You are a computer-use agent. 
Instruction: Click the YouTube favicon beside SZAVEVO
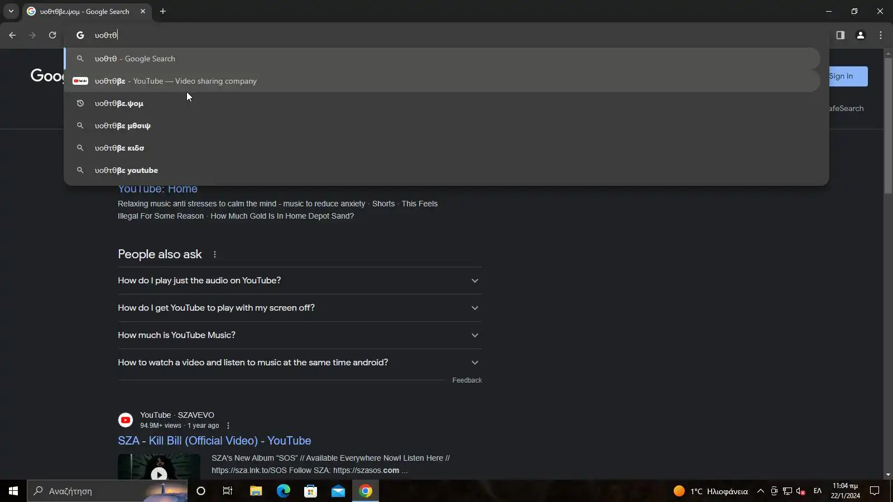pyautogui.click(x=126, y=420)
